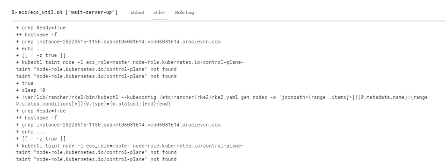The height and width of the screenshot is (168, 446).
Task: Click the first "[[ ! -z true ]]" line
Action: 41,56
